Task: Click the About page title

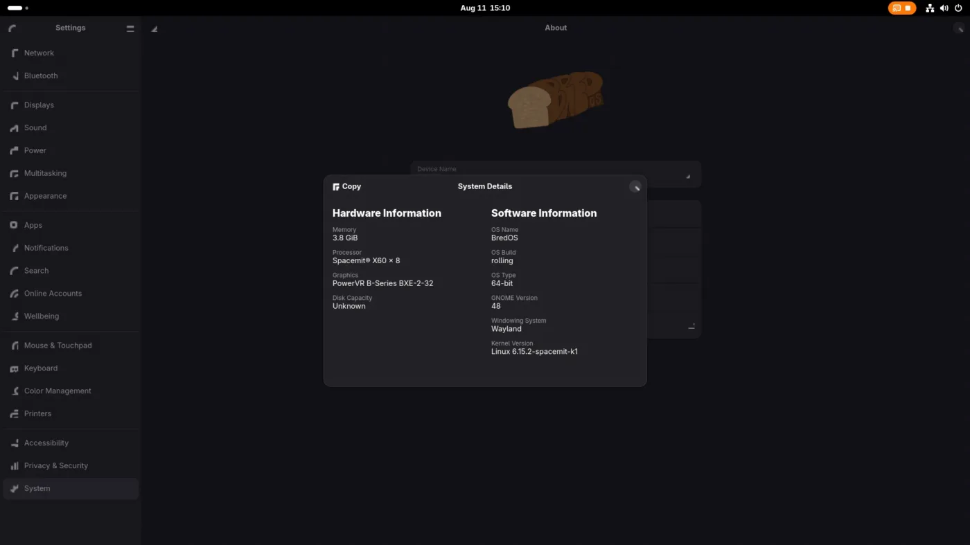Action: click(x=556, y=28)
